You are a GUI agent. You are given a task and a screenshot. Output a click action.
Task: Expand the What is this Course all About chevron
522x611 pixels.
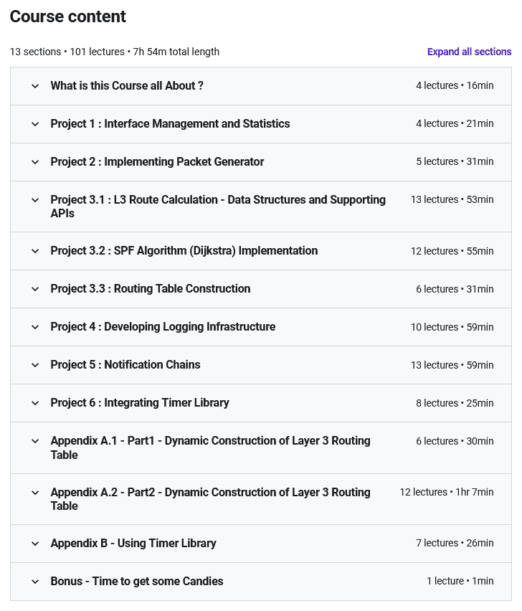click(35, 86)
